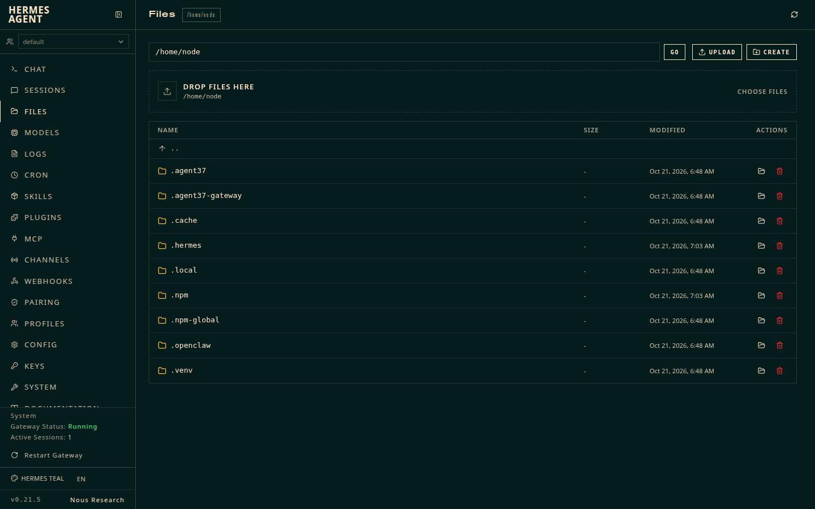Open the Models page
Viewport: 815px width, 509px height.
68,133
